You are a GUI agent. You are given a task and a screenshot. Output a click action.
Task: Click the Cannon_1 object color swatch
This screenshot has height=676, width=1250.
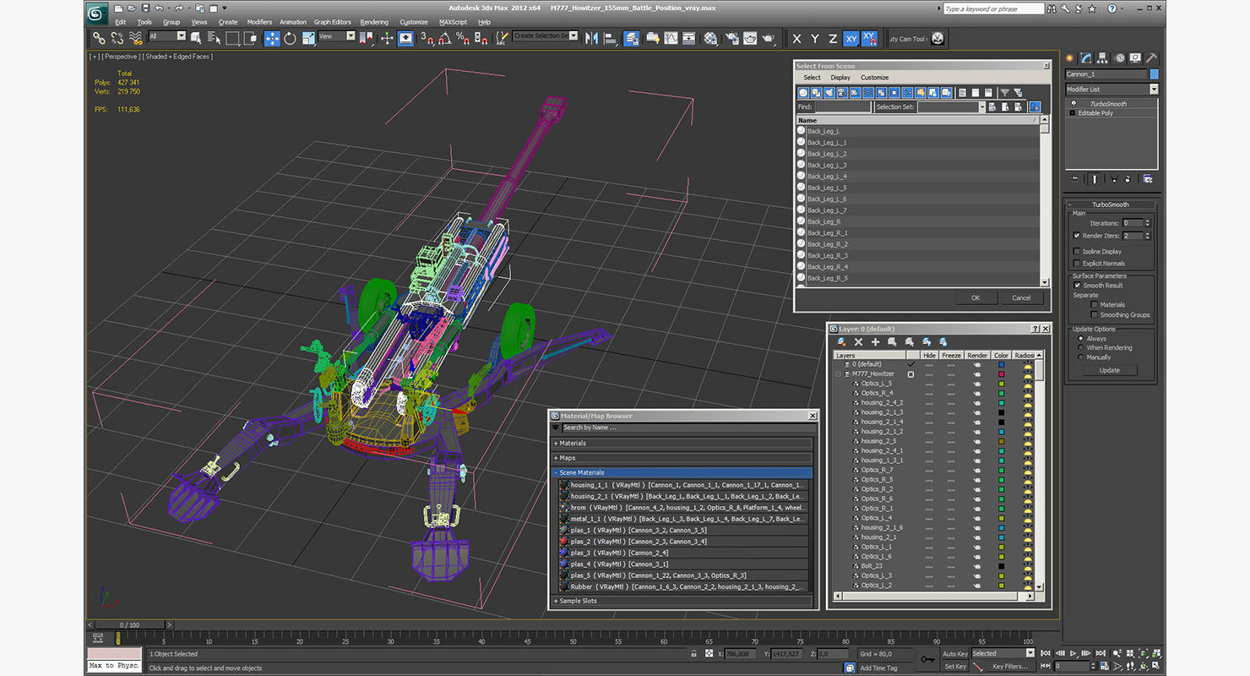[x=1155, y=74]
